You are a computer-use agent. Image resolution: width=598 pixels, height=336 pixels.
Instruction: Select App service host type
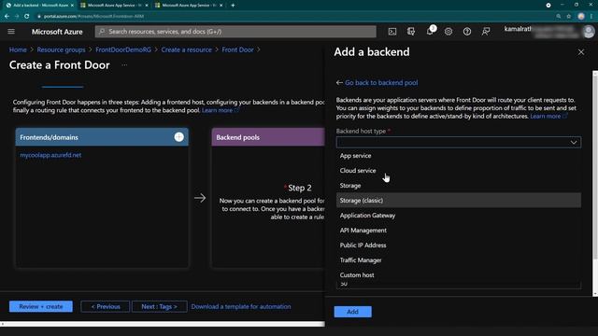pos(459,156)
